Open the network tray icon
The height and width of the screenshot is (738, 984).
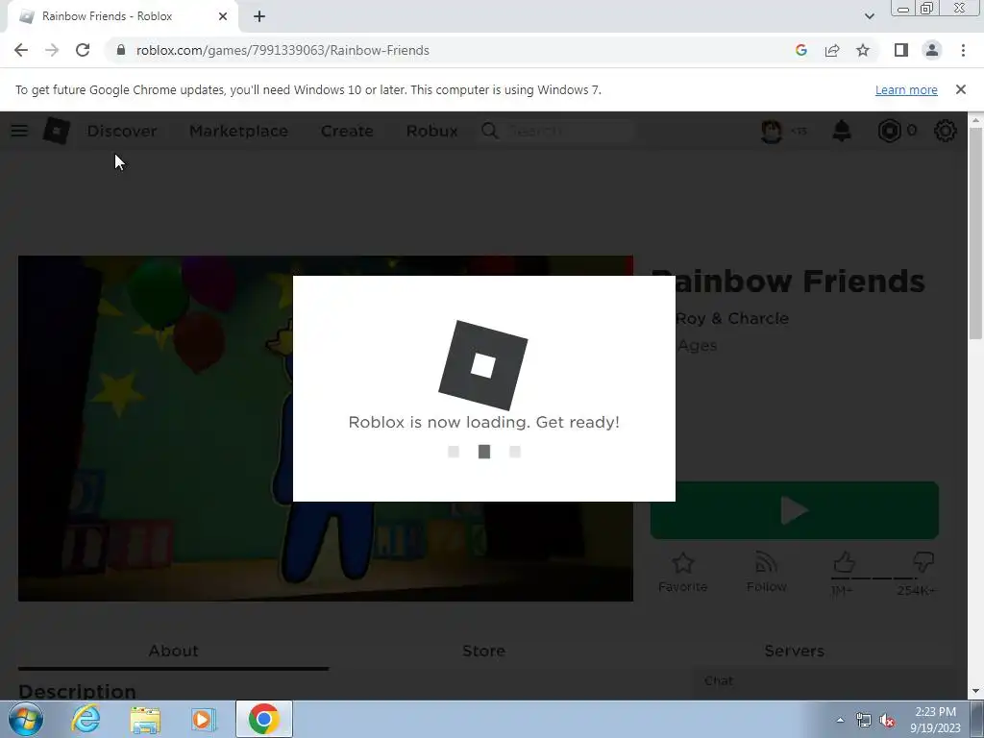pyautogui.click(x=864, y=720)
